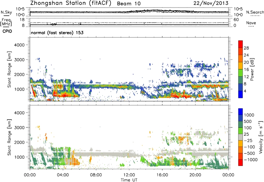The height and width of the screenshot is (182, 264).
Task: Click inside the range-time velocity plot panel
Action: [x=129, y=137]
